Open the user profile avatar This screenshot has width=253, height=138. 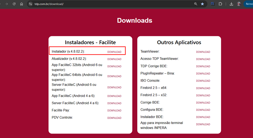point(239,4)
